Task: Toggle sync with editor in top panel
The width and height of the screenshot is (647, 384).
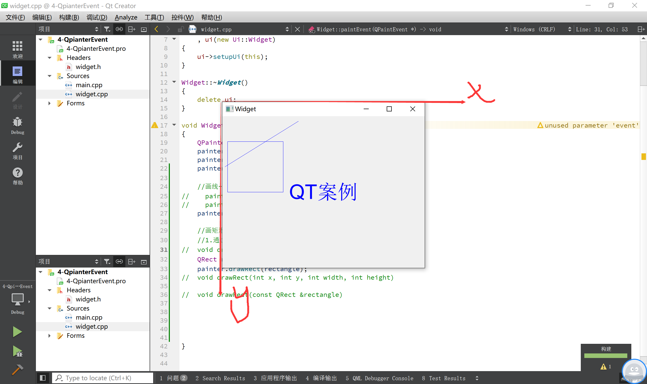Action: (x=119, y=29)
